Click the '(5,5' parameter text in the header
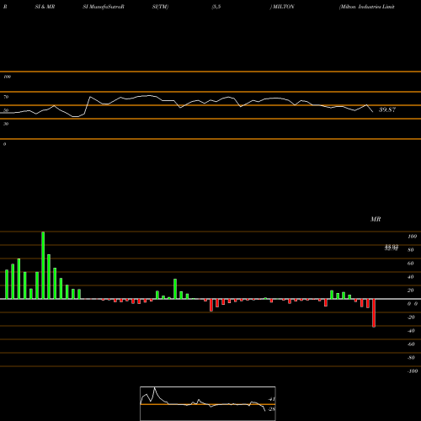The width and height of the screenshot is (421, 421). click(x=216, y=7)
